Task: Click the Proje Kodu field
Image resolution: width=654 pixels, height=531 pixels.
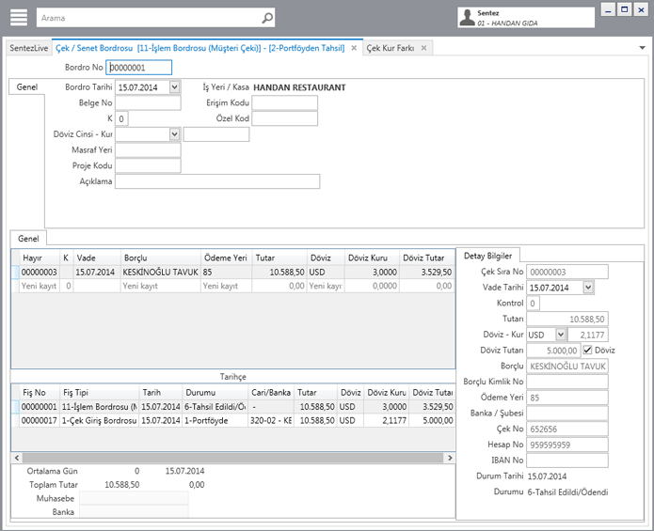Action: pyautogui.click(x=148, y=165)
